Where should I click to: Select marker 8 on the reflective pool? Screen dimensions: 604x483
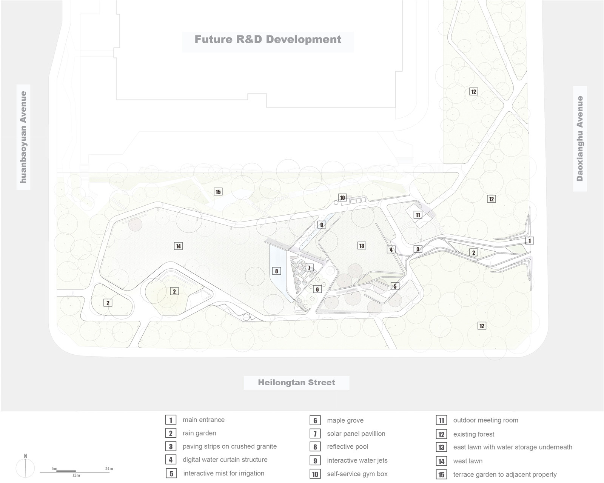276,271
